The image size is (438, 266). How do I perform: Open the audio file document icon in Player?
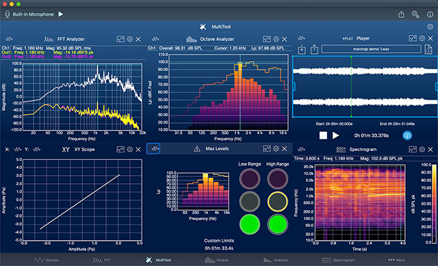(x=428, y=49)
